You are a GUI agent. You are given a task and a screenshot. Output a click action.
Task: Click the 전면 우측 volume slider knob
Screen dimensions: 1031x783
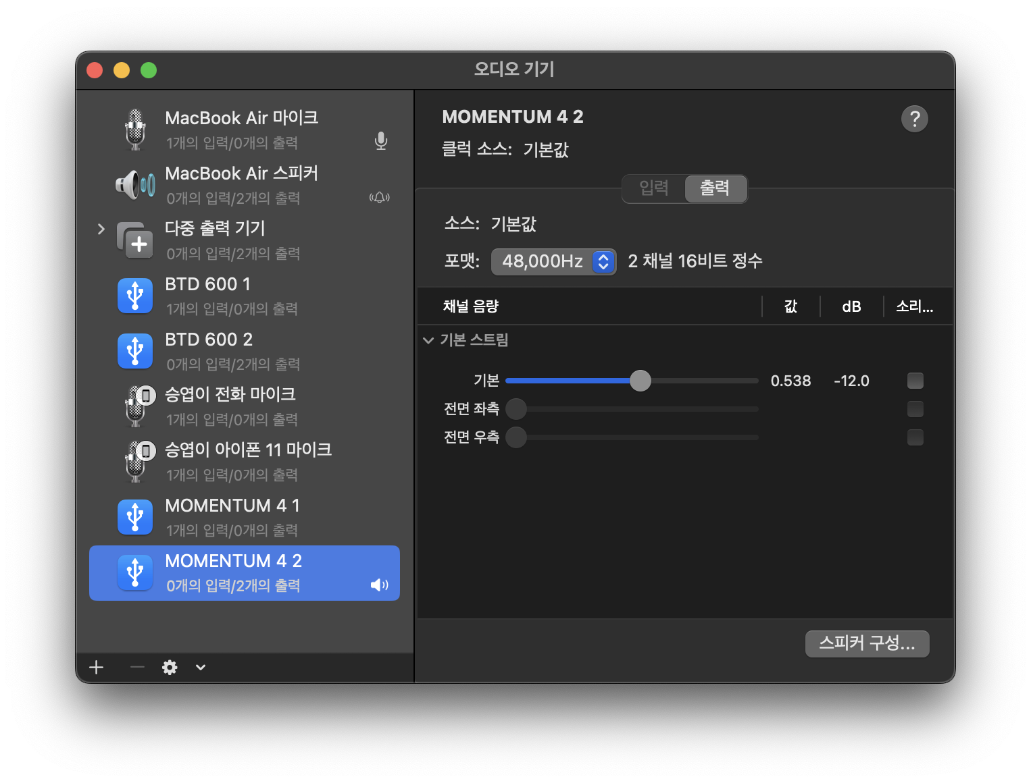point(516,437)
